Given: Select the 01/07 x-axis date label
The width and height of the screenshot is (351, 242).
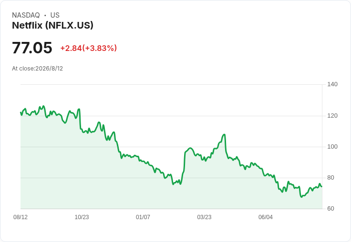Looking at the screenshot, I should [143, 217].
